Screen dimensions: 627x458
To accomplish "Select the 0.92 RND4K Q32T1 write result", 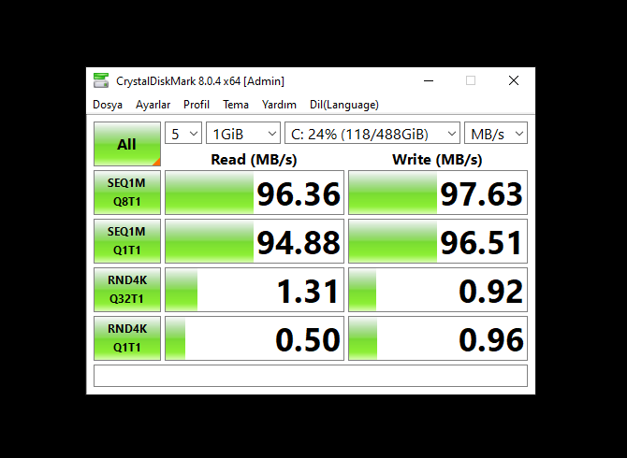I will (x=438, y=290).
